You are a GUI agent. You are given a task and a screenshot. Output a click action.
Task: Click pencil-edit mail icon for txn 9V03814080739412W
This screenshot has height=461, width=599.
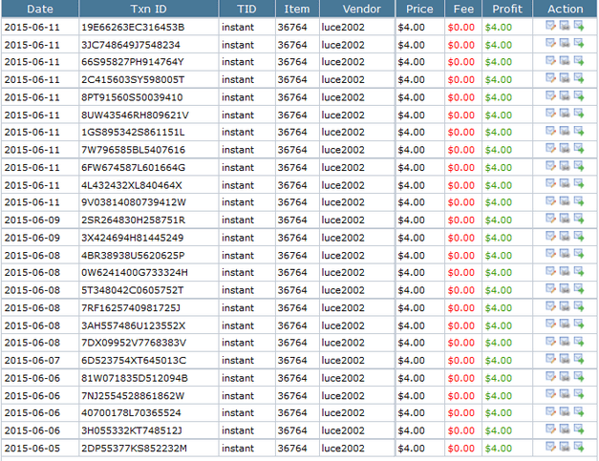click(x=550, y=200)
